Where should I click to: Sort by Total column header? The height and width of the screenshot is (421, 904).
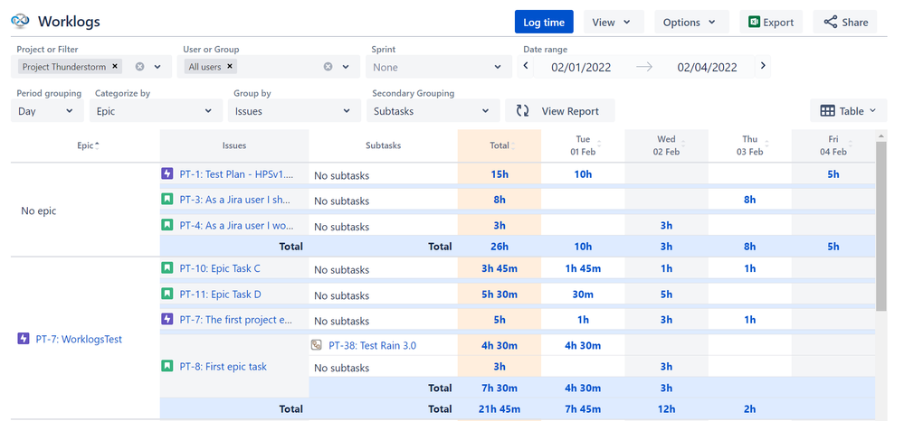point(500,145)
